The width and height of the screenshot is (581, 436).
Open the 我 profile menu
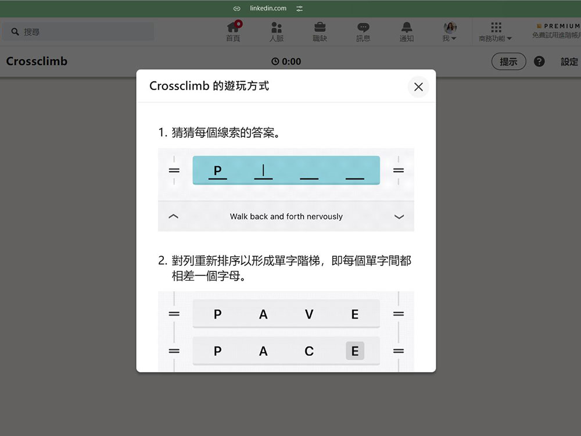[450, 31]
